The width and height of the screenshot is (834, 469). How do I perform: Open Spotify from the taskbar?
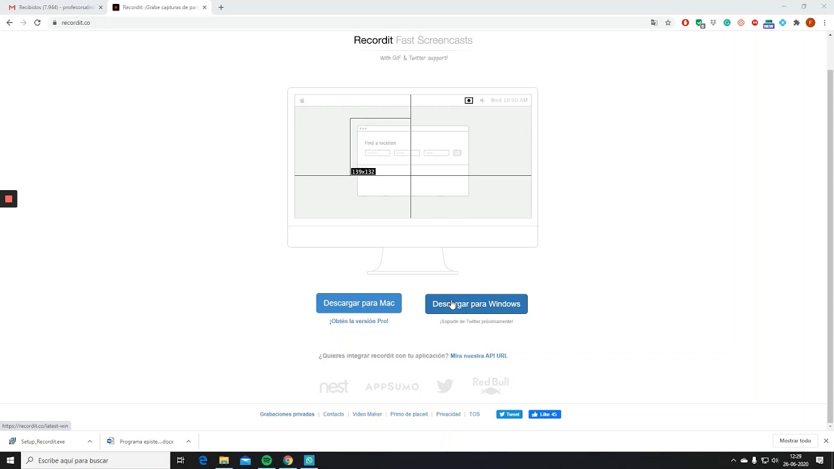(266, 461)
